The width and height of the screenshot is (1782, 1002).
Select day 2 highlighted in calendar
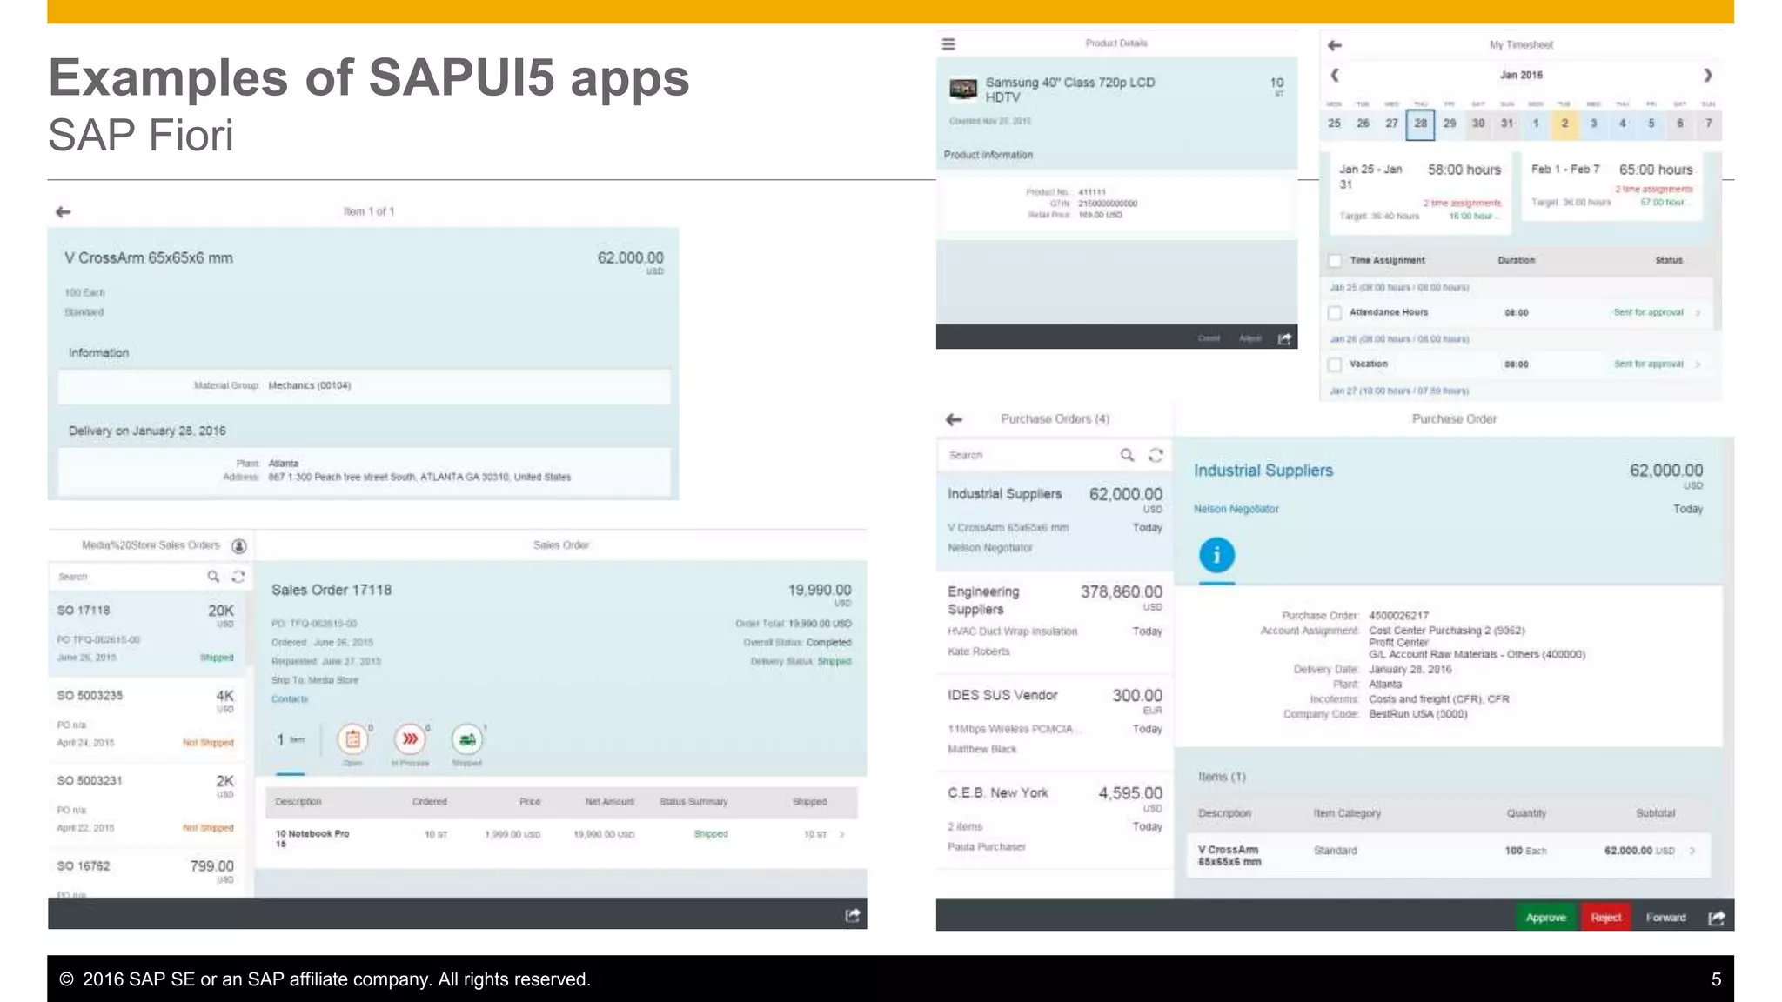click(x=1564, y=124)
